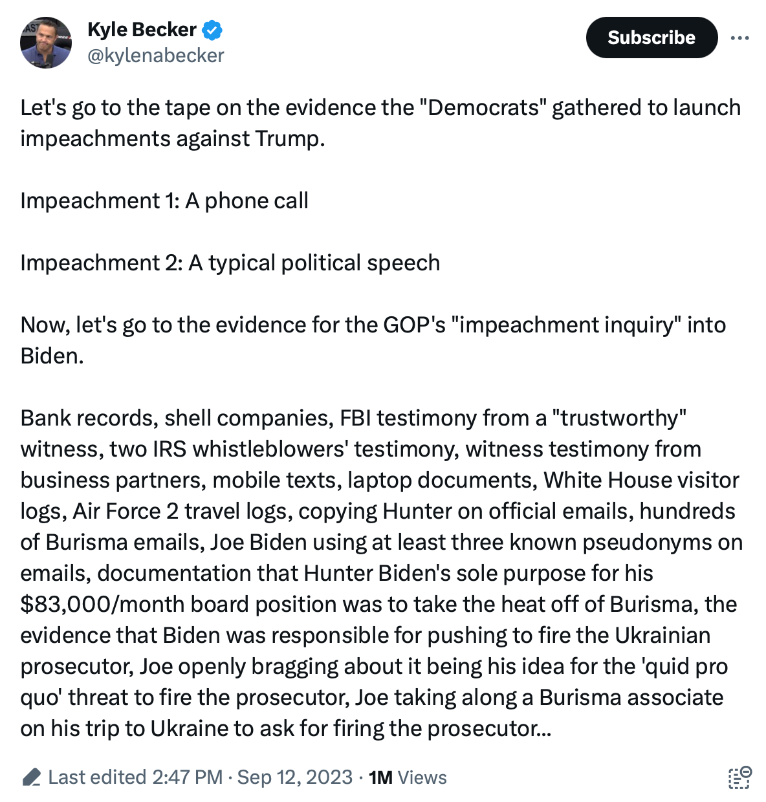The width and height of the screenshot is (766, 802).
Task: Open the "Last edited" history link
Action: (97, 777)
